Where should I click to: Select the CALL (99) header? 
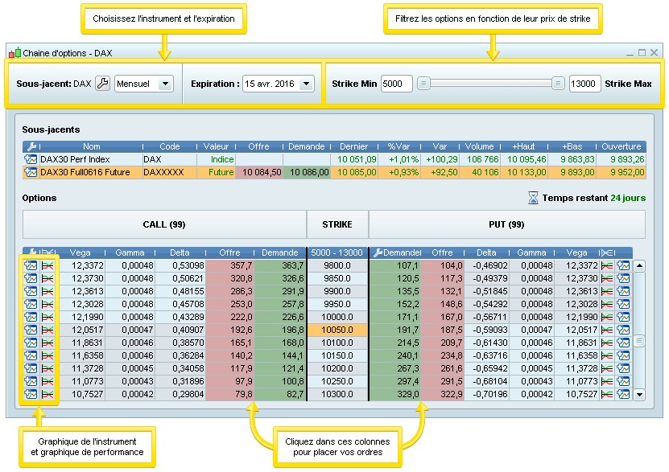pyautogui.click(x=164, y=224)
